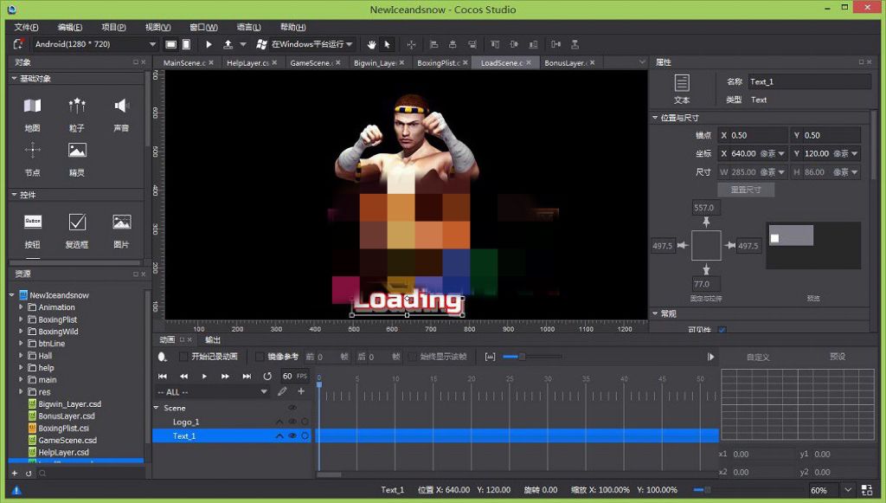Enable the onion skin reference checkbox
This screenshot has height=503, width=886.
[260, 357]
